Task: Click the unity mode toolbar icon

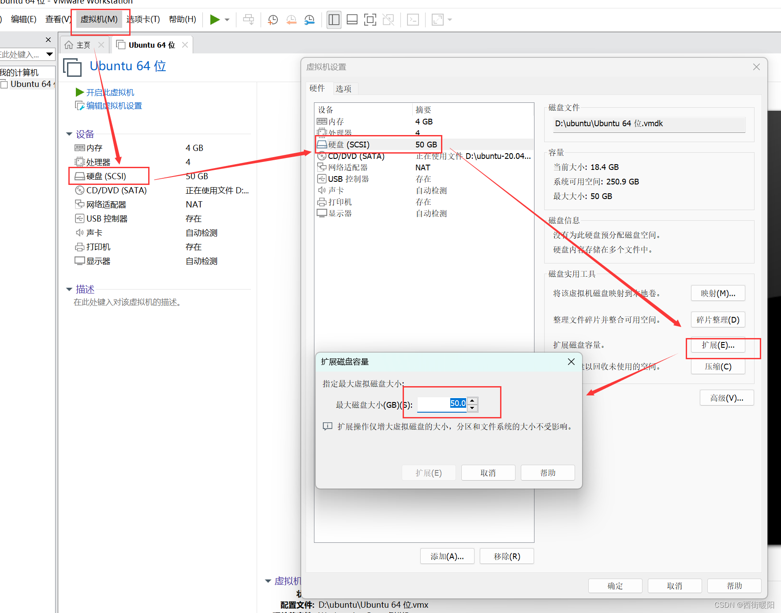Action: [x=388, y=19]
